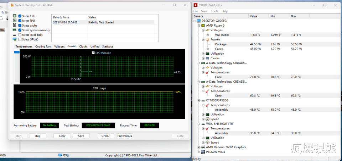Open the Tools menu in HWMonitor
The height and width of the screenshot is (161, 342).
tap(214, 11)
